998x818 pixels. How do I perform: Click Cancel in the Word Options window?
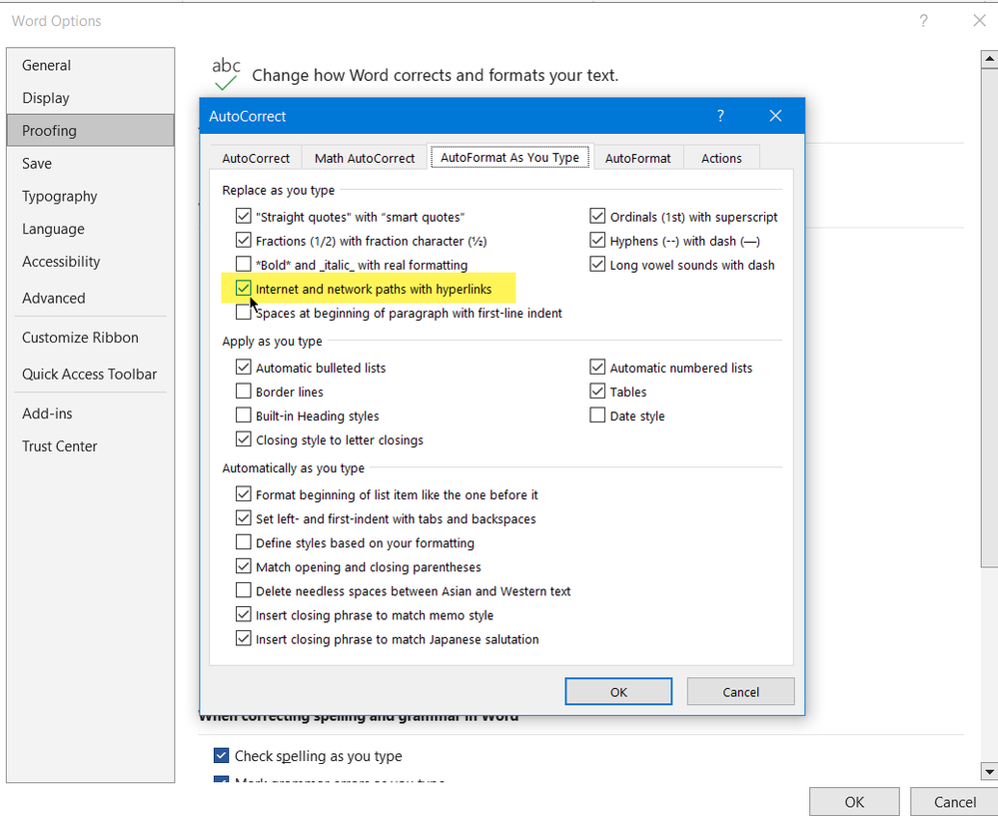tap(955, 802)
